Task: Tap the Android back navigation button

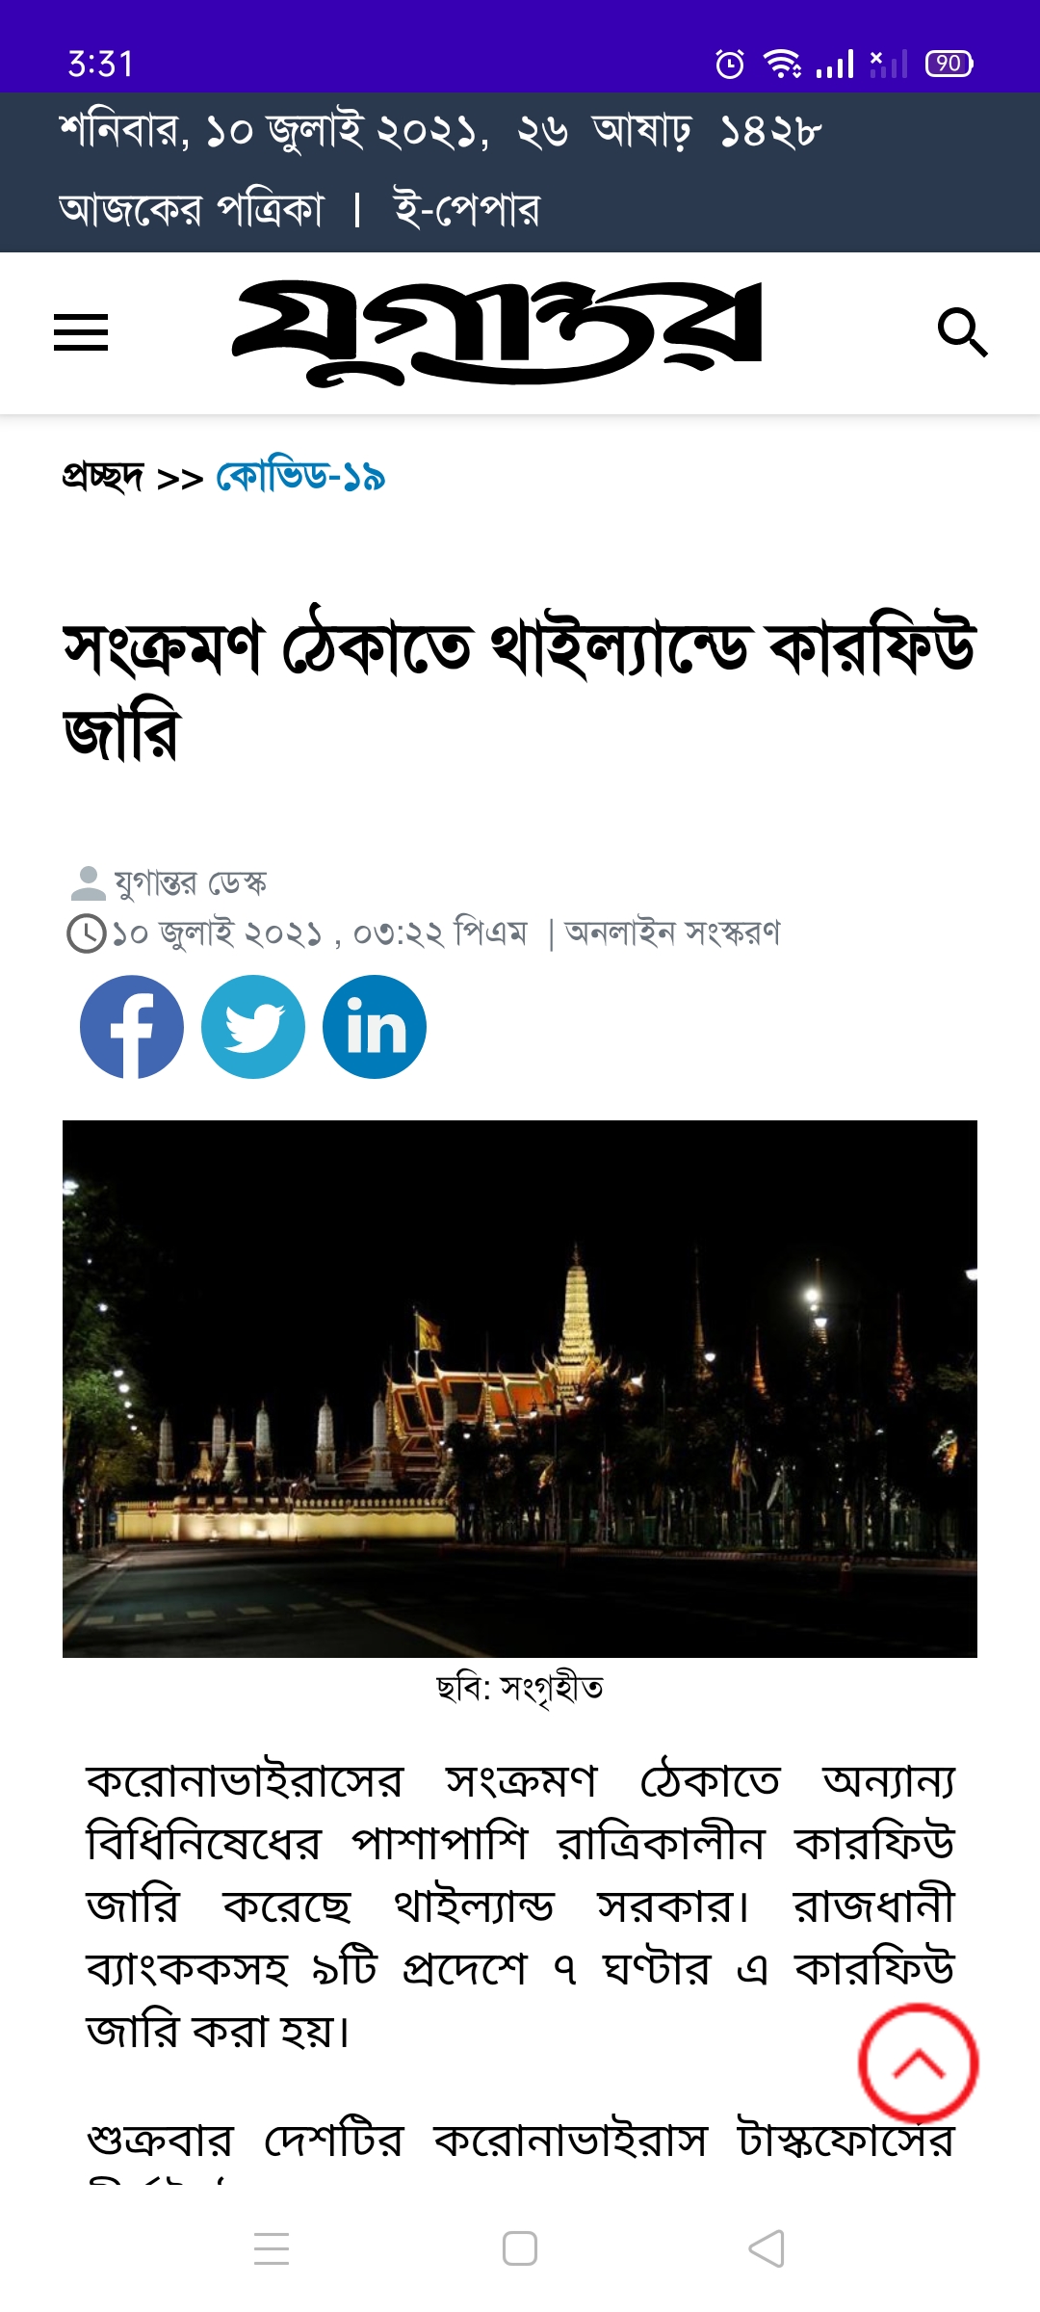Action: 767,2249
